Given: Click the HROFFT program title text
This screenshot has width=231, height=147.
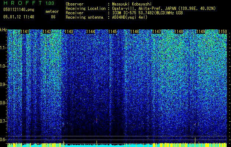Looking at the screenshot, I should pyautogui.click(x=22, y=3).
